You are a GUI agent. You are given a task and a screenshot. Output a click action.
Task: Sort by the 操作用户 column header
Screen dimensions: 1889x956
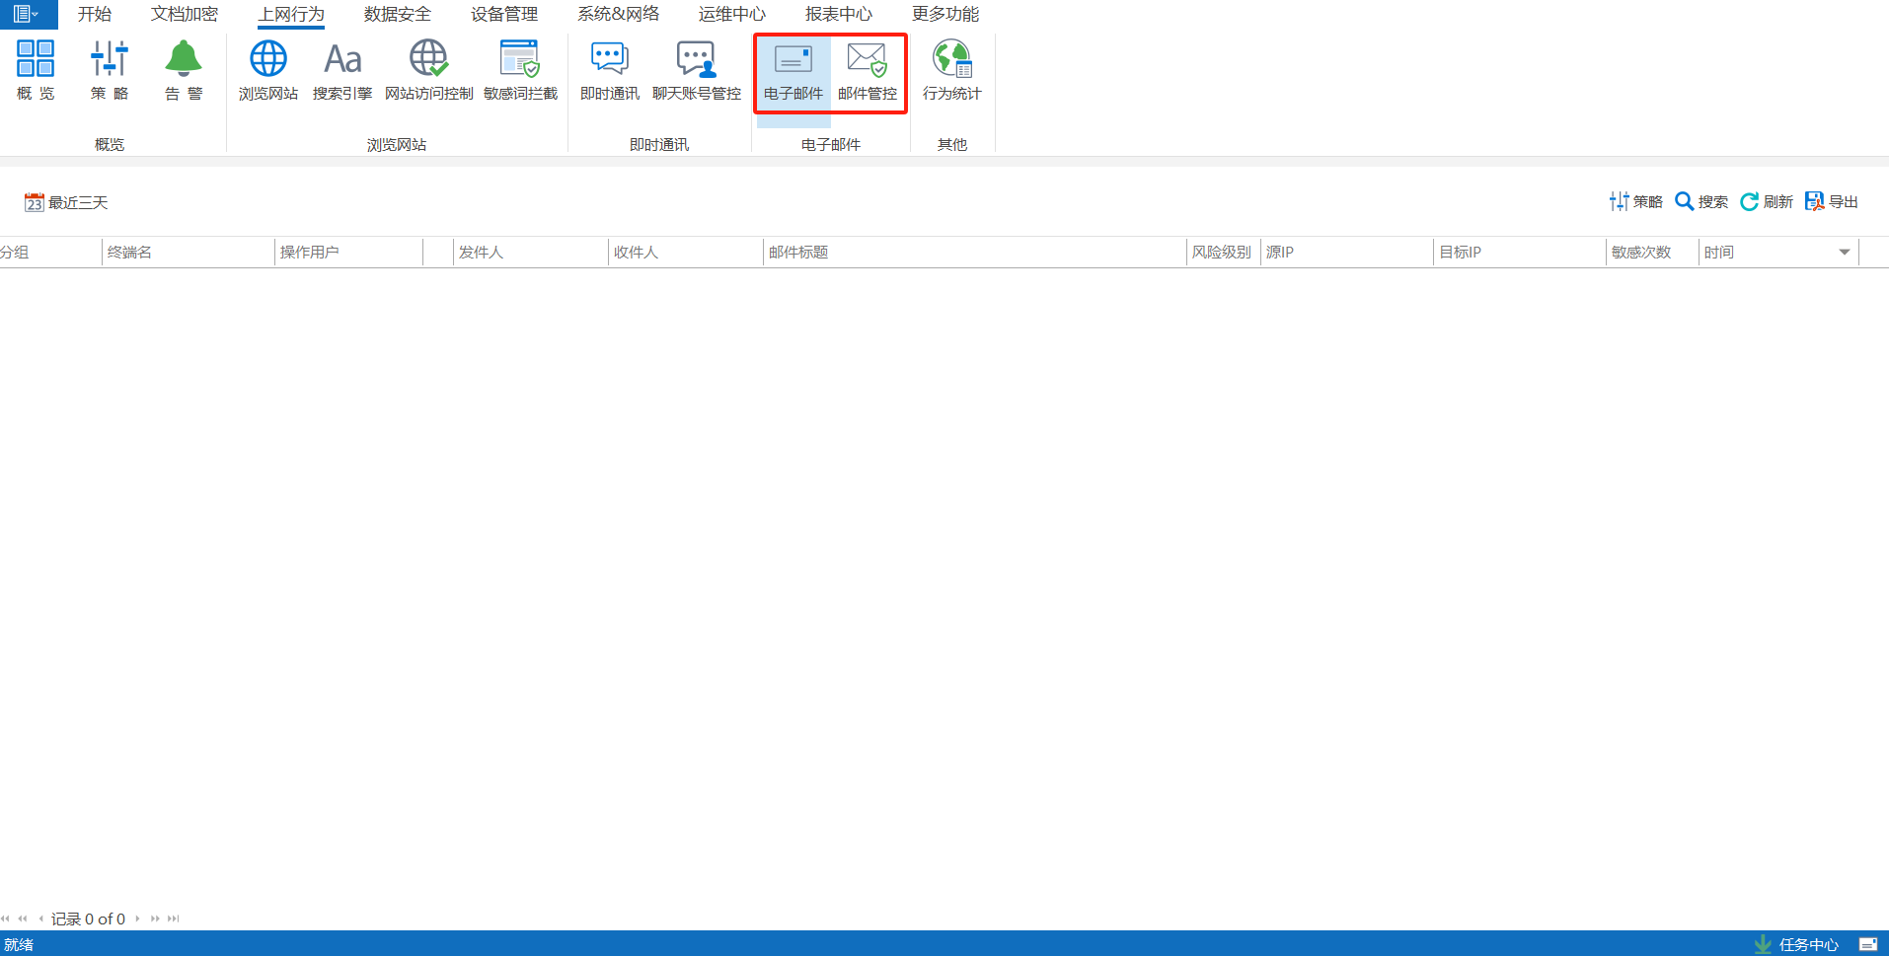pyautogui.click(x=348, y=253)
